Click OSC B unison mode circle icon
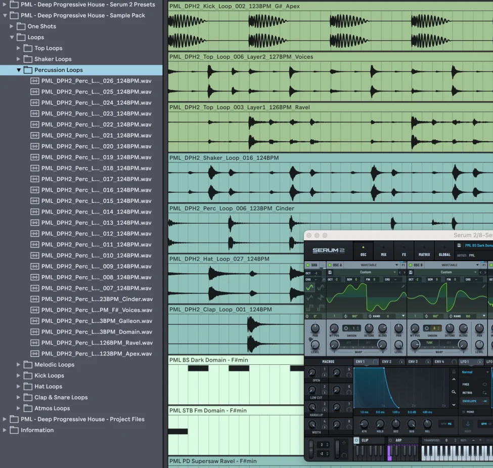The image size is (493, 468). pos(427,328)
